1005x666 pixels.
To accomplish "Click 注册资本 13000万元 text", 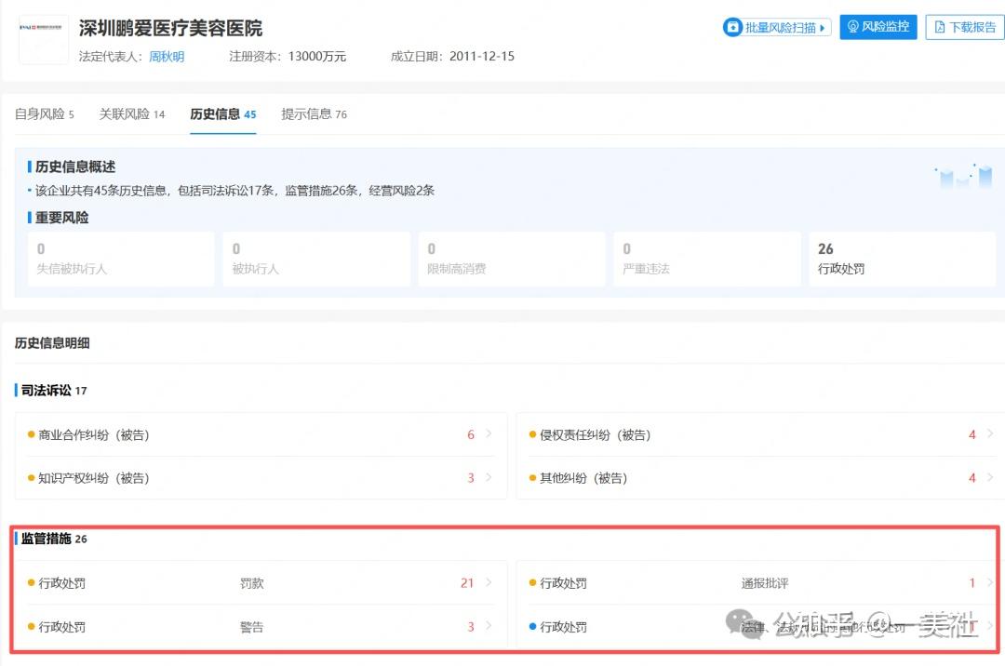I will pyautogui.click(x=288, y=57).
